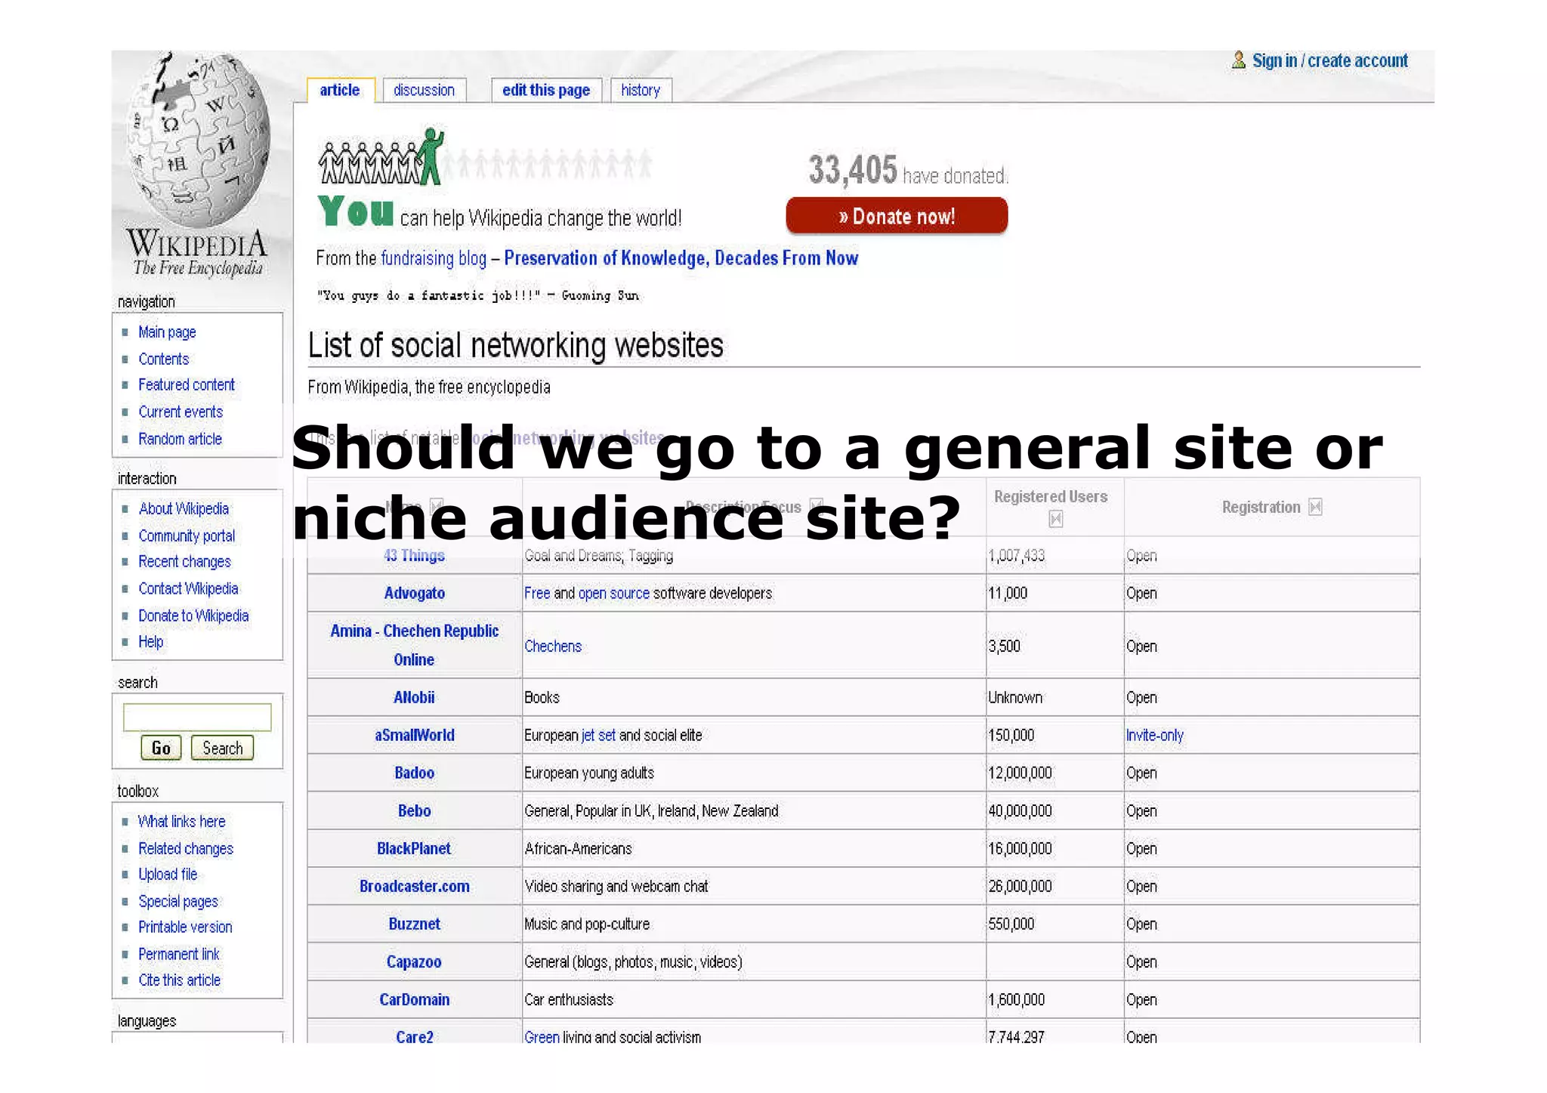Viewport: 1547px width, 1093px height.
Task: Switch to the history tab
Action: click(x=640, y=91)
